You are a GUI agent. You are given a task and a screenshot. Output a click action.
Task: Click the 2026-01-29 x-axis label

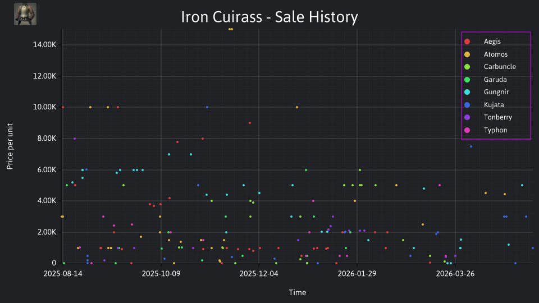357,274
